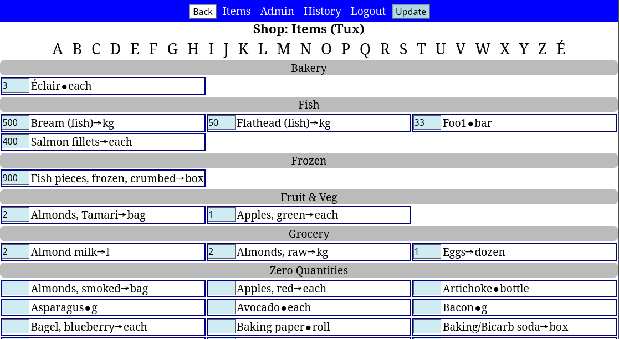Select the Grocery category header
619x339 pixels.
click(309, 234)
